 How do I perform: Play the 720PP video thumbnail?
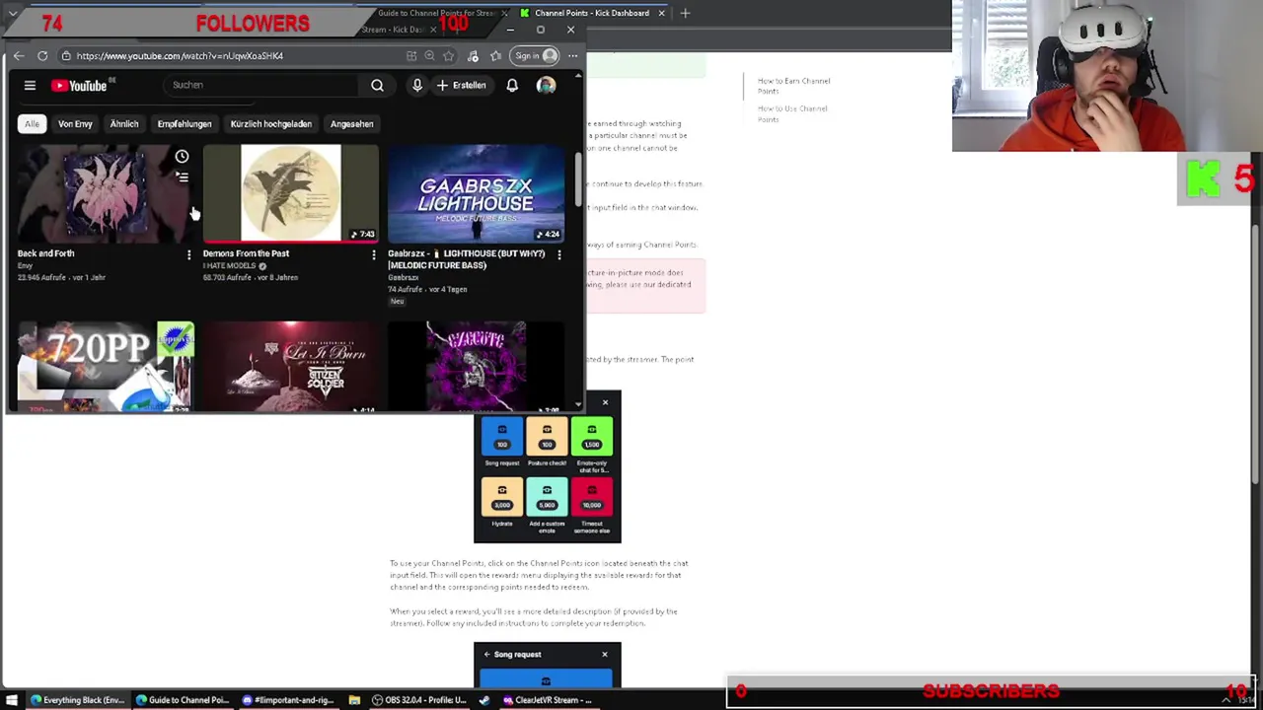tap(104, 366)
